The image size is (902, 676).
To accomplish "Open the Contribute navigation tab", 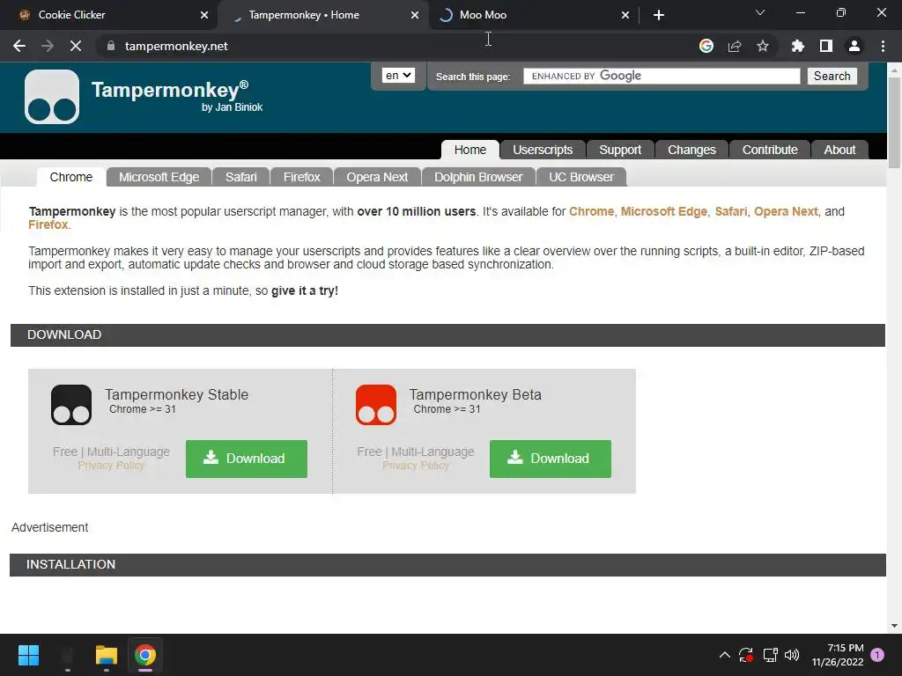I will [770, 150].
